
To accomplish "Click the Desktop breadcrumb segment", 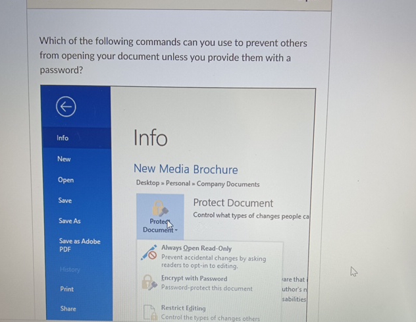I will (x=147, y=182).
